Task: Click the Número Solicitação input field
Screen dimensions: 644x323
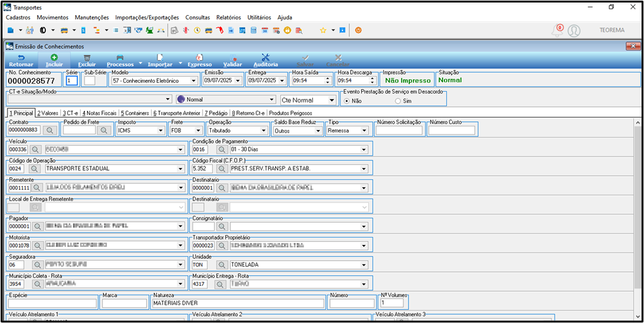Action: (x=399, y=130)
